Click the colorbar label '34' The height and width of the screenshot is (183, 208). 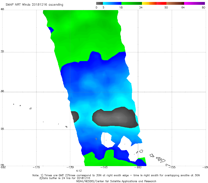[141, 7]
